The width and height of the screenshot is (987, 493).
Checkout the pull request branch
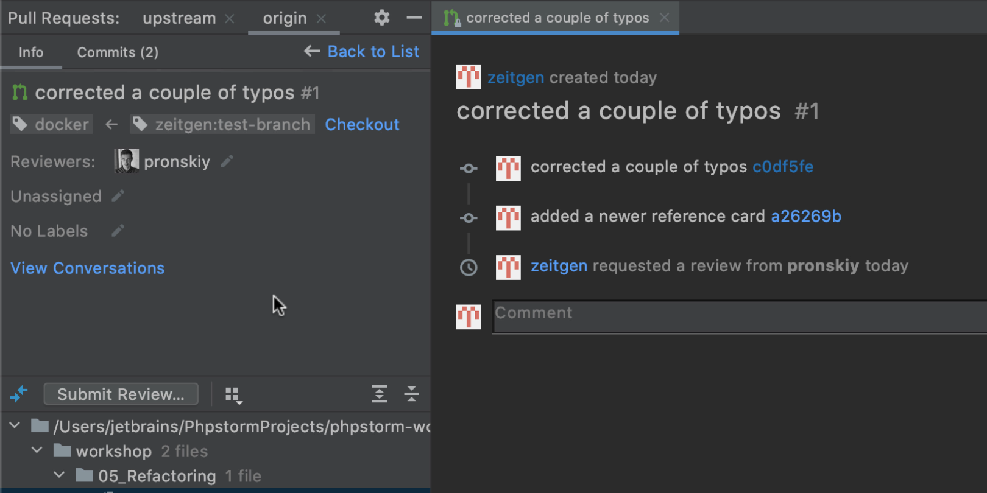[x=362, y=125]
